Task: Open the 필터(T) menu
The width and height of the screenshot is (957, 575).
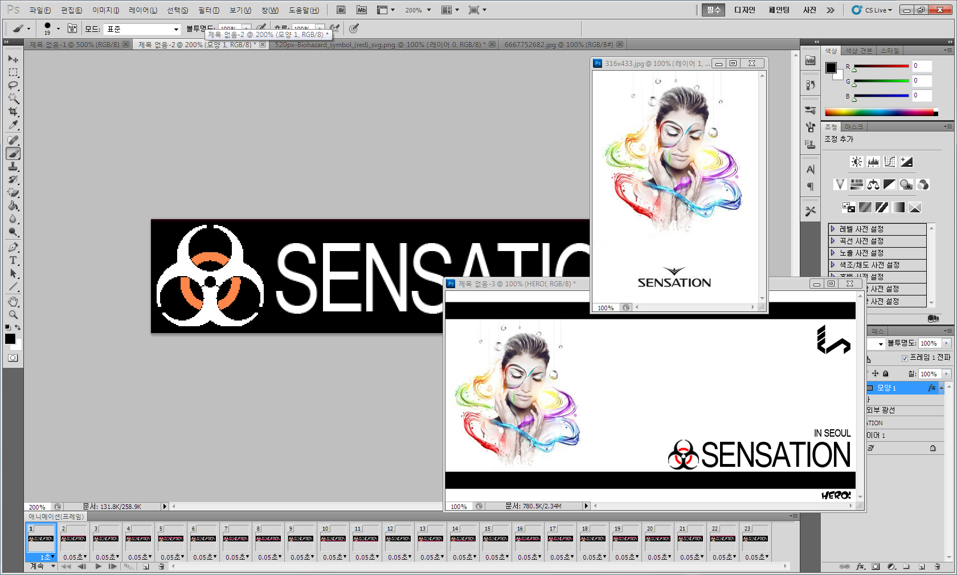Action: [208, 10]
